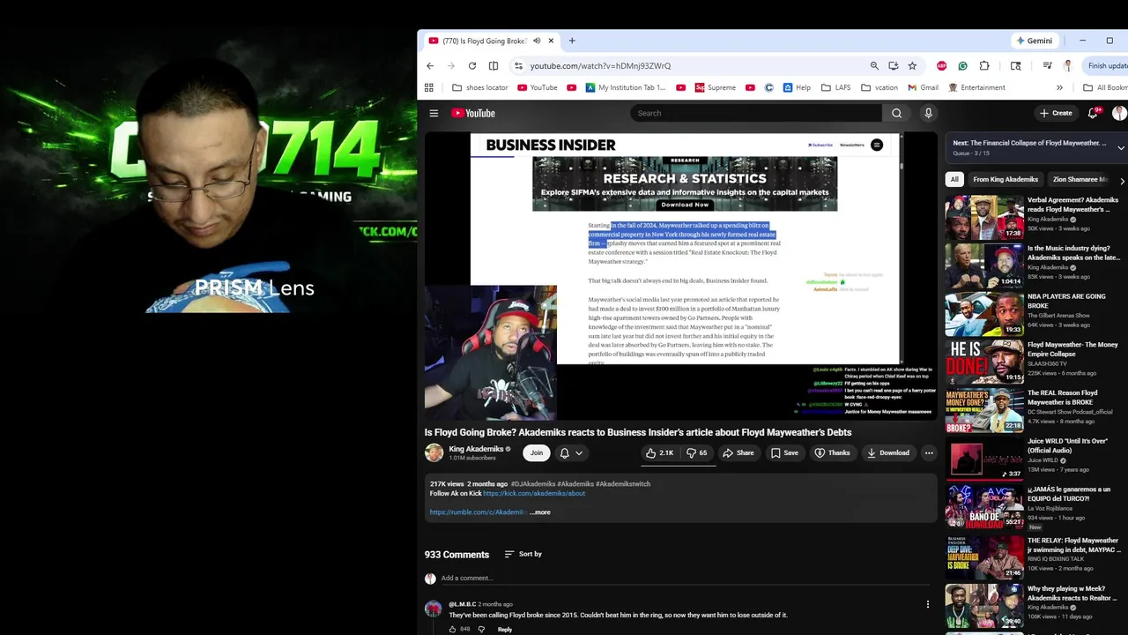
Task: Open YouTube guide hamburger menu
Action: coord(434,113)
